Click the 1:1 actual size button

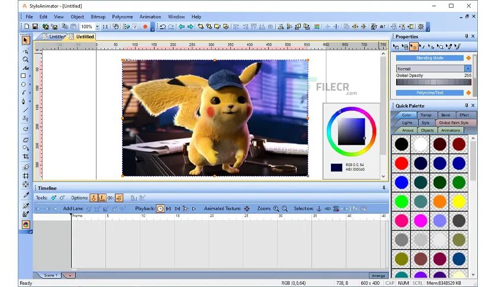tap(105, 27)
